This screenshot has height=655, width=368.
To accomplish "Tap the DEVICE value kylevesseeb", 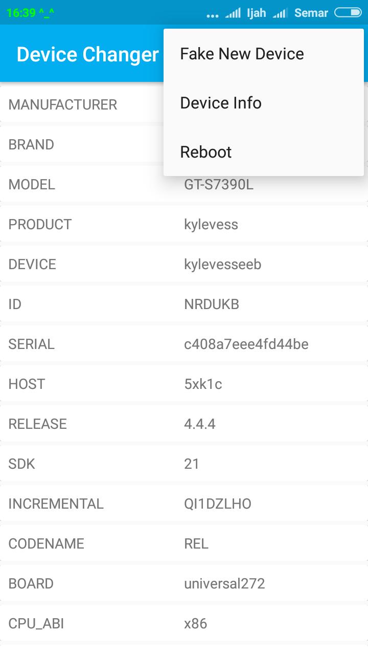I will (223, 264).
